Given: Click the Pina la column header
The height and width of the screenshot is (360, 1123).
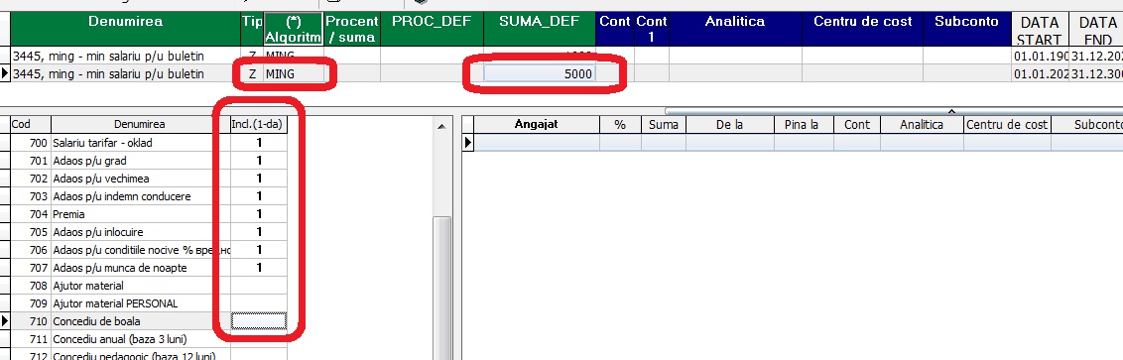Looking at the screenshot, I should (804, 125).
